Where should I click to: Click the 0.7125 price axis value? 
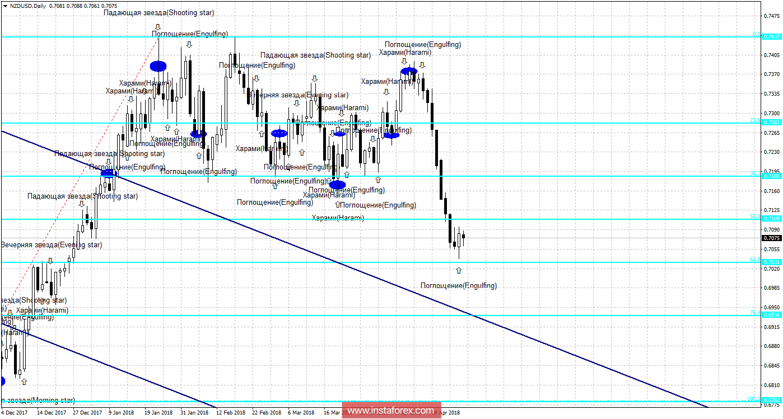[772, 210]
